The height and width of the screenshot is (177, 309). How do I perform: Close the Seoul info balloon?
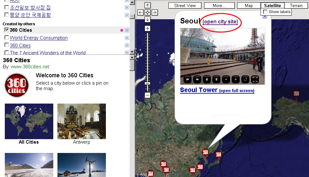coord(265,17)
